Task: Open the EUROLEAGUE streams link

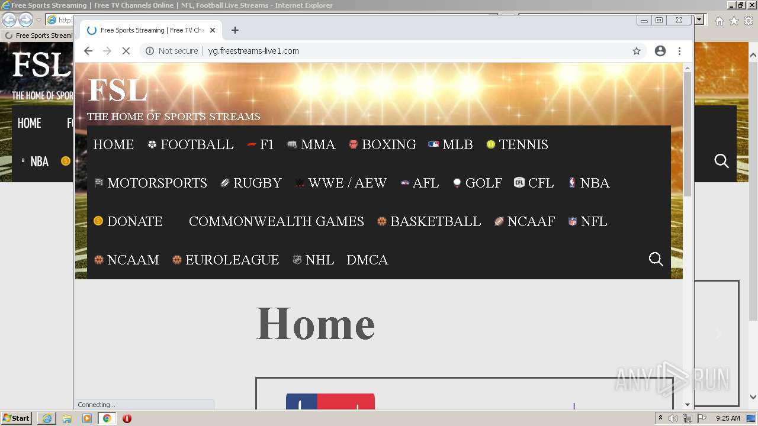Action: 226,260
